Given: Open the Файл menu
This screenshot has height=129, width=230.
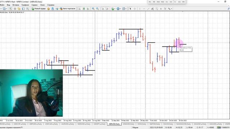Looking at the screenshot, I should coord(2,5).
